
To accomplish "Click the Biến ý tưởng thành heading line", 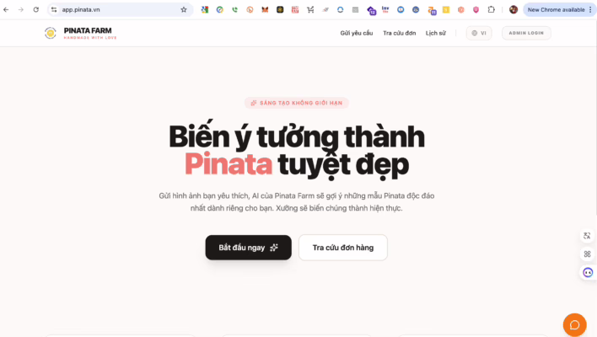I will coord(297,136).
